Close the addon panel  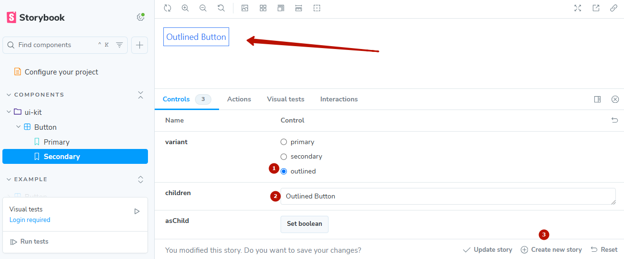pos(615,99)
